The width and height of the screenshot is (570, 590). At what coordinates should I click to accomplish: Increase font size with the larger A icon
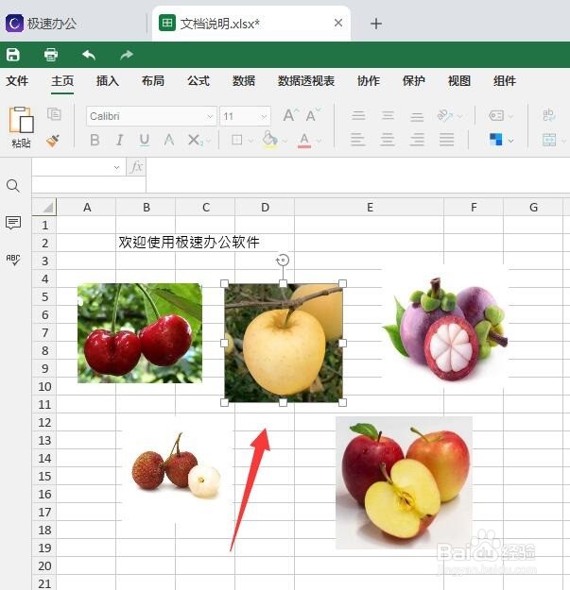tap(291, 115)
